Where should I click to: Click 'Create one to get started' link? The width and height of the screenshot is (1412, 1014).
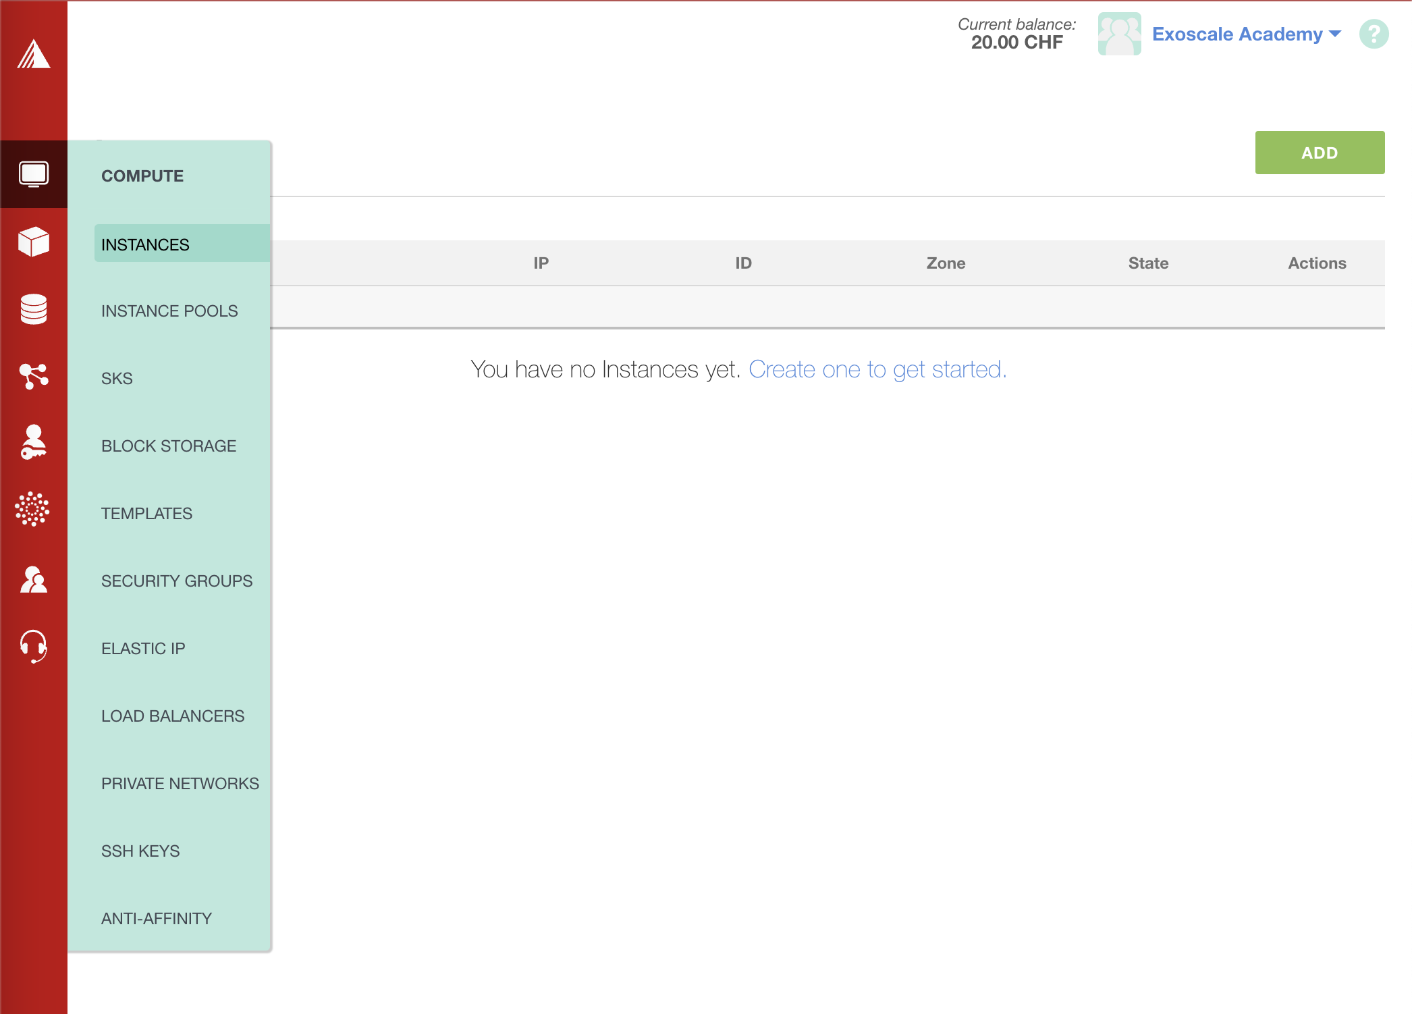pos(877,369)
